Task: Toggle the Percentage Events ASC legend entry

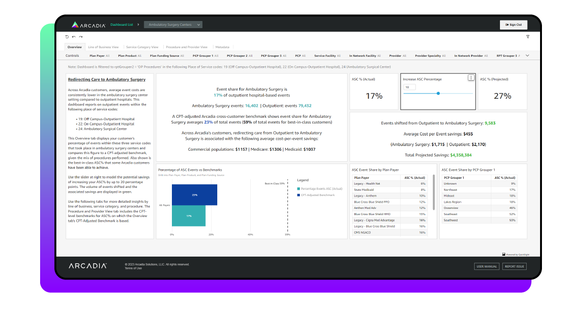Action: (x=321, y=188)
